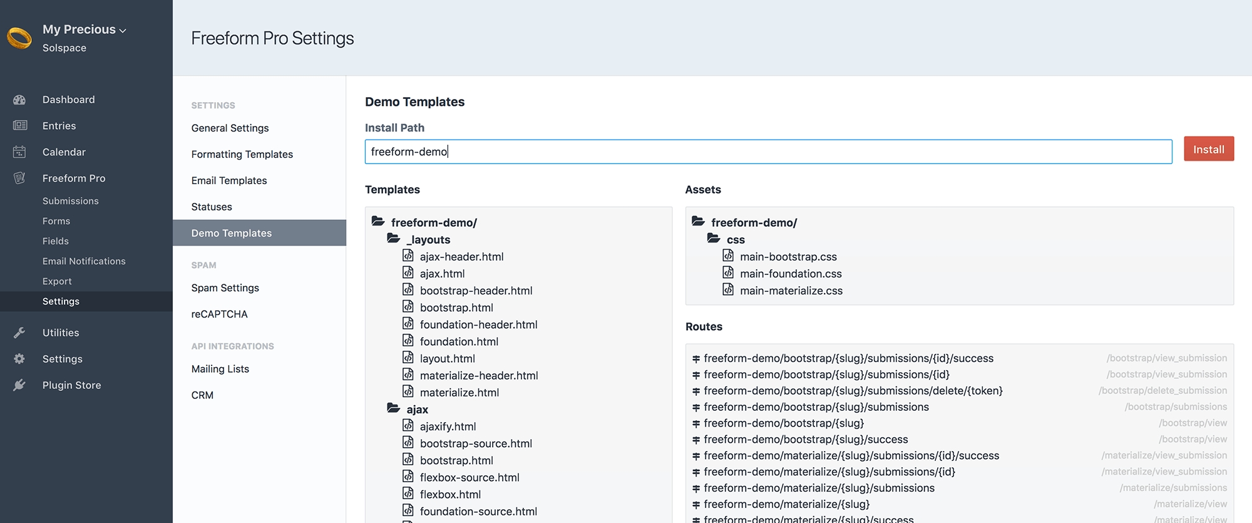
Task: Click file icon for ajax-header.html
Action: tap(408, 256)
